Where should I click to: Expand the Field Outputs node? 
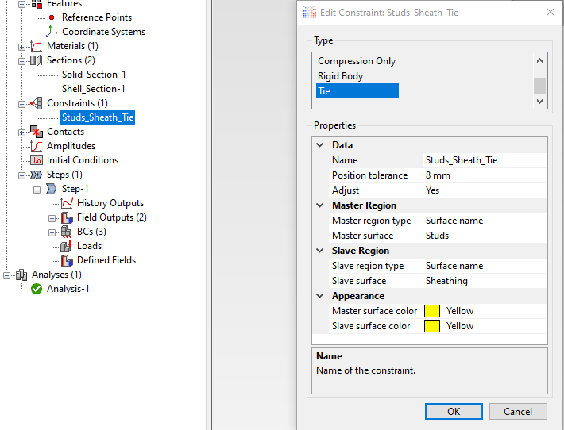[52, 217]
